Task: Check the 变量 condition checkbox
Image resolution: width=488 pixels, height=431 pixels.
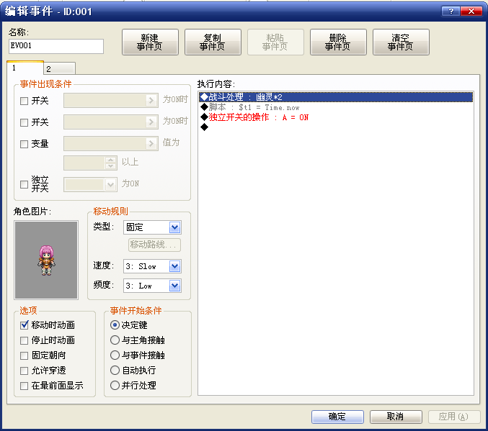Action: click(x=24, y=144)
